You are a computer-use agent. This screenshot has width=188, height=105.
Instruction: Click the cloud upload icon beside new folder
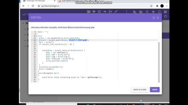(x=94, y=12)
